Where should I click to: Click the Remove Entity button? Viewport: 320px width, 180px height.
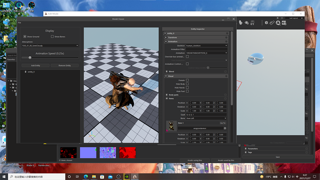coord(65,66)
